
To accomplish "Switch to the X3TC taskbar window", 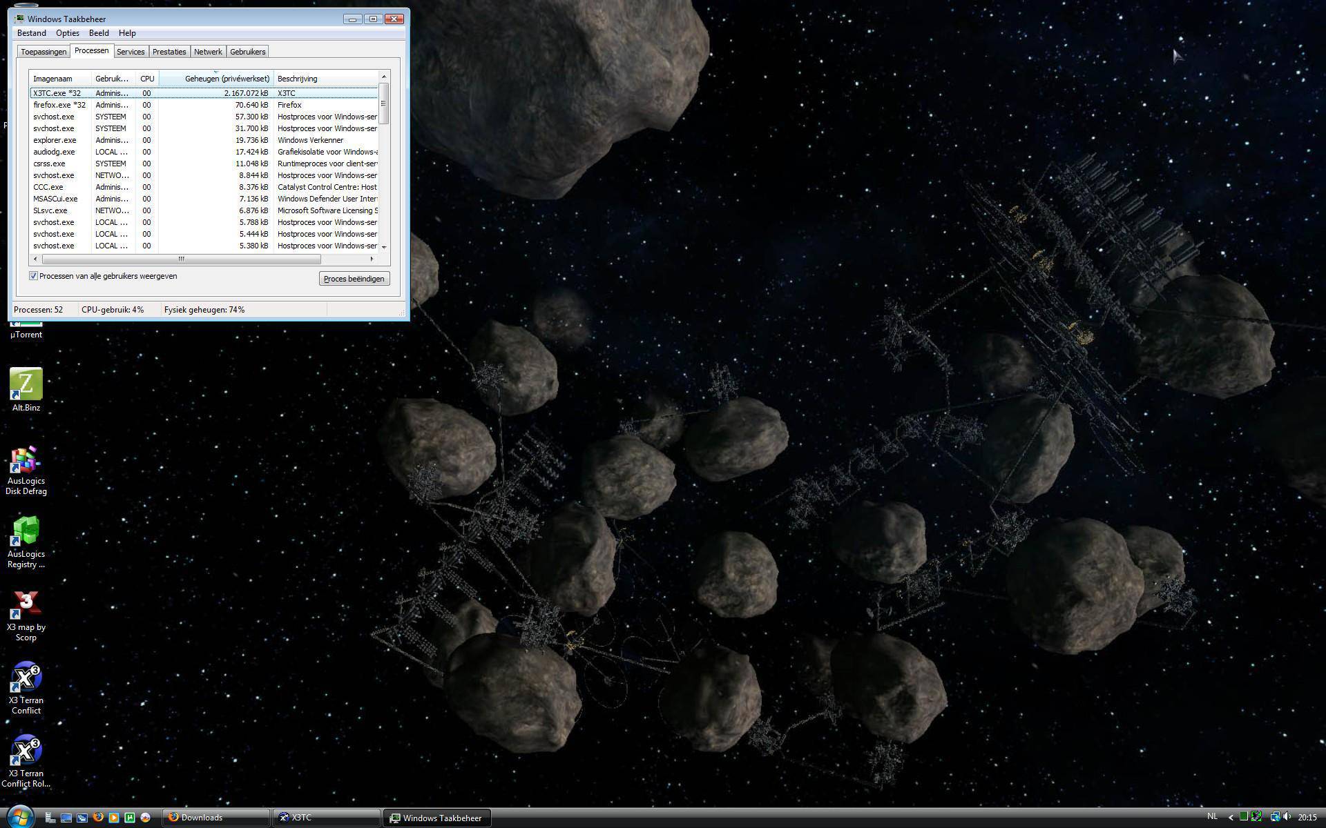I will coord(326,818).
